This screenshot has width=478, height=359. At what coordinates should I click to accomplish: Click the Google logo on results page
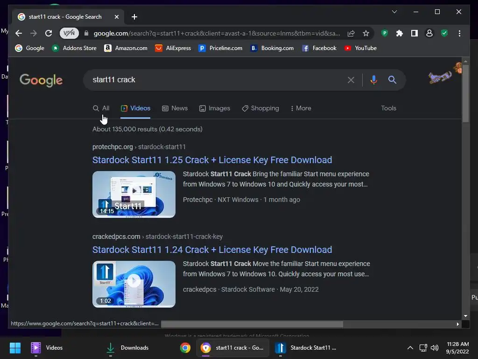tap(41, 80)
